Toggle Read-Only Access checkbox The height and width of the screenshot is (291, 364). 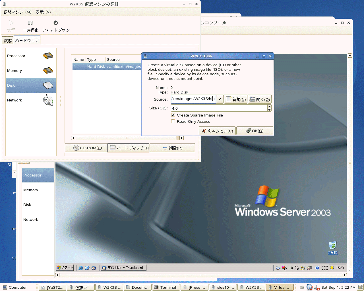[x=173, y=121]
